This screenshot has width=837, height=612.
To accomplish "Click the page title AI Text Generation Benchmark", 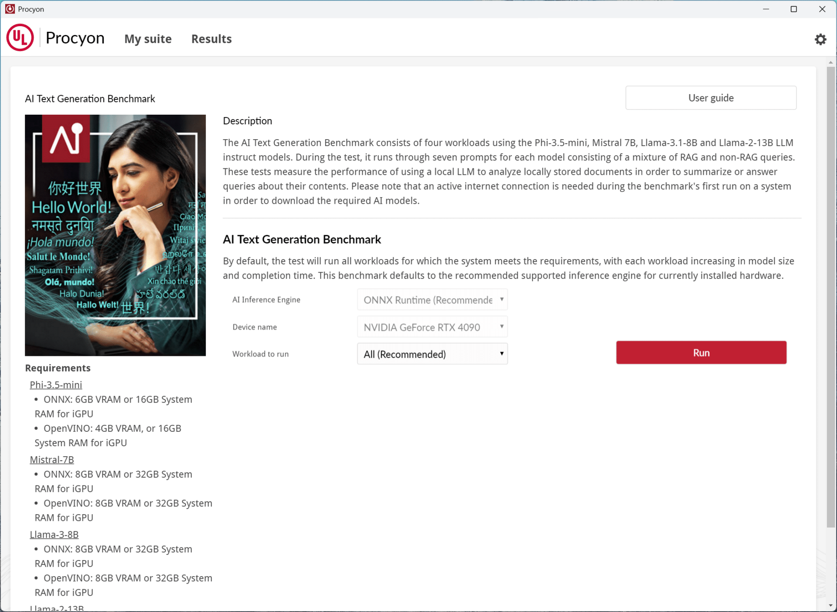I will 90,99.
